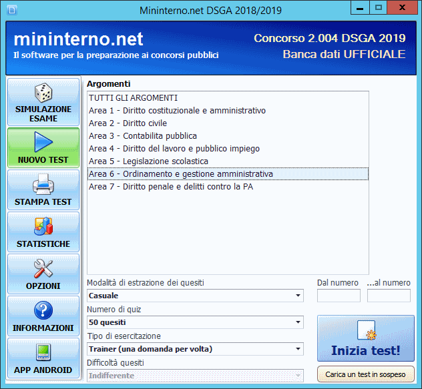Viewport: 422px width, 389px height.
Task: Click Carica un test in sospeso
Action: (365, 374)
